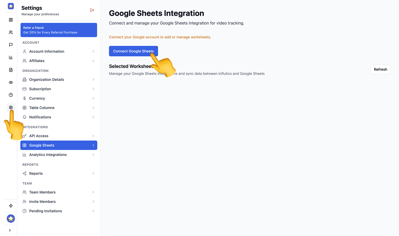Expand API Access chevron arrow
399x236 pixels.
[93, 136]
